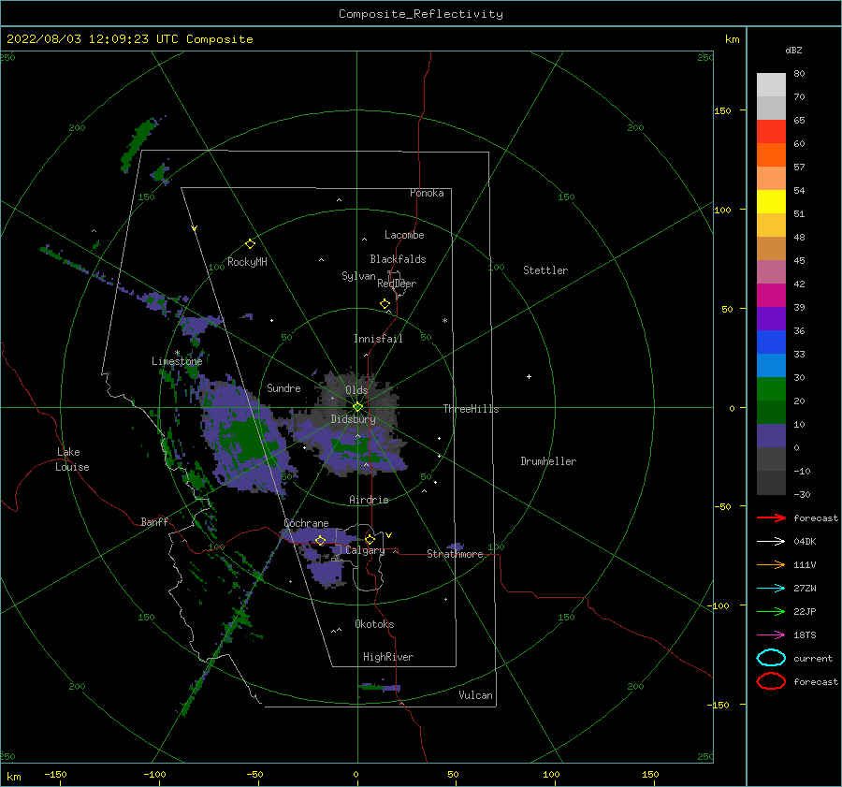Click the yellow radar-site diamond at map center

(357, 407)
